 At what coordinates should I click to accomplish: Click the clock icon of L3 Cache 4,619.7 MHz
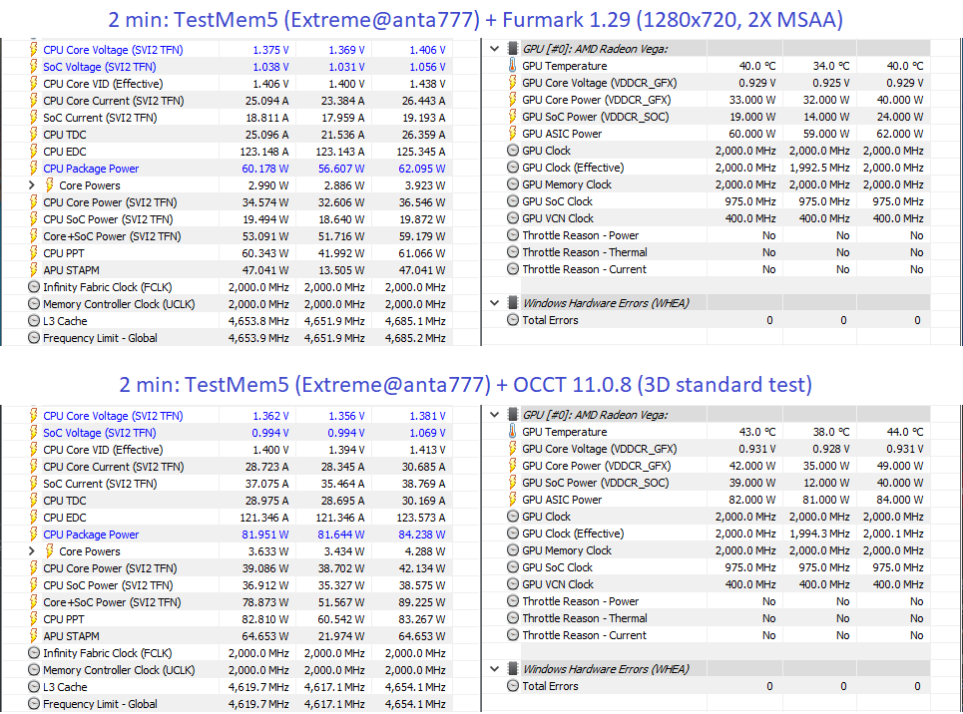[x=34, y=687]
